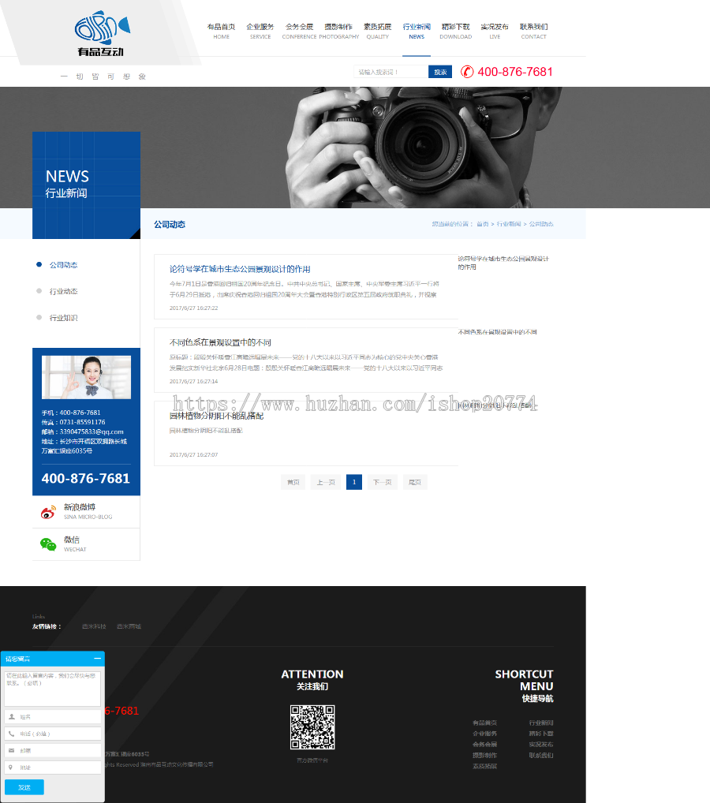710x803 pixels.
Task: Click the green WeChat icon in sidebar
Action: 48,543
